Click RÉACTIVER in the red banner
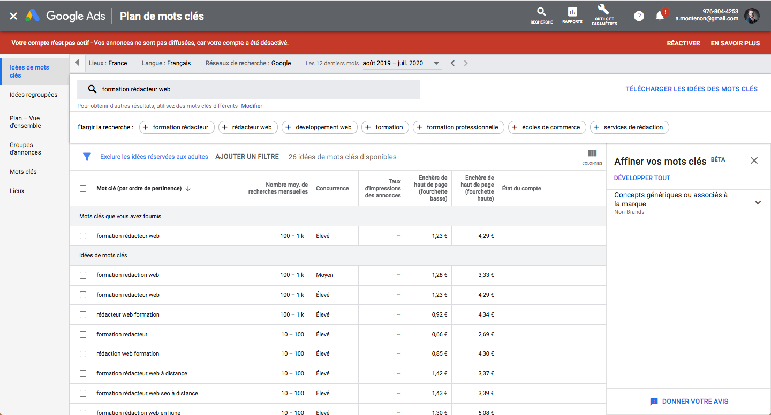 point(684,43)
